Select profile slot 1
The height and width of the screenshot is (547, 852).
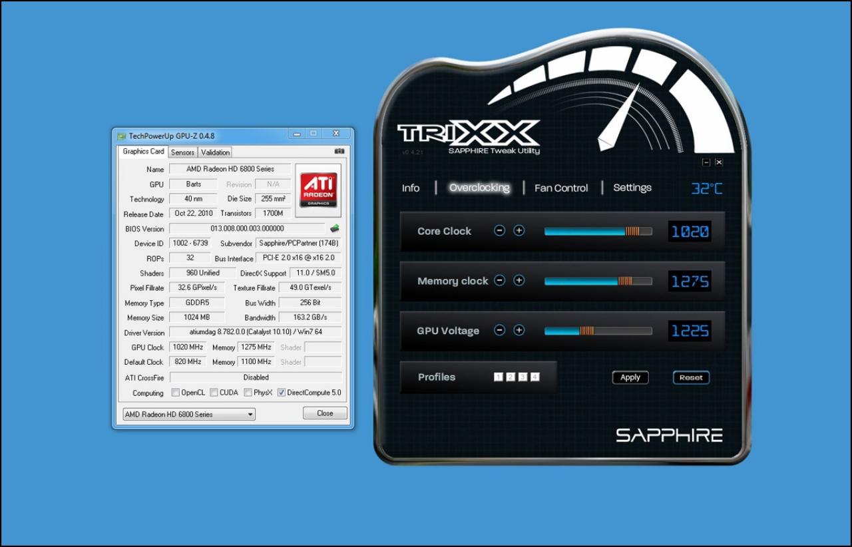pyautogui.click(x=499, y=377)
